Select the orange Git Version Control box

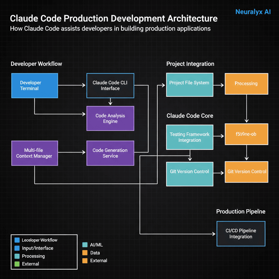pyautogui.click(x=246, y=172)
